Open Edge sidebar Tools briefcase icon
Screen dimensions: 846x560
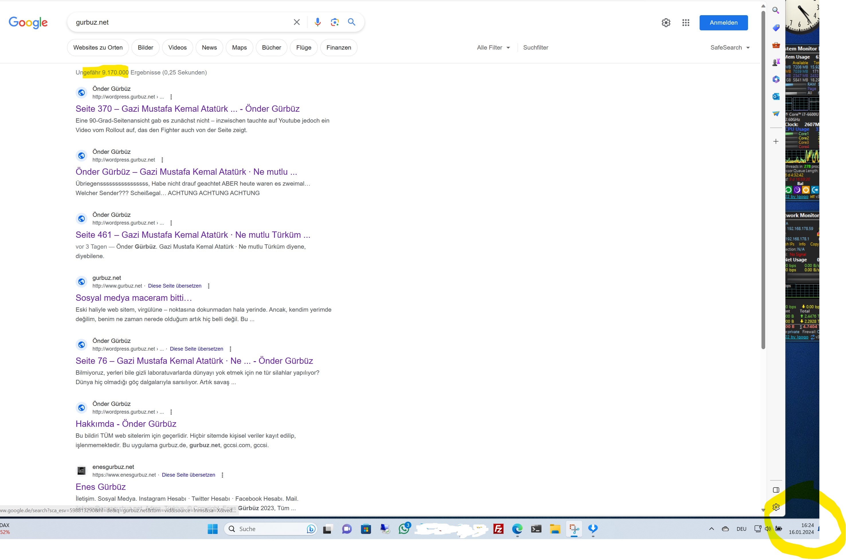pos(776,45)
